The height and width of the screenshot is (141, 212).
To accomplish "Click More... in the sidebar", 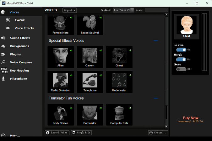I will point(15,135).
